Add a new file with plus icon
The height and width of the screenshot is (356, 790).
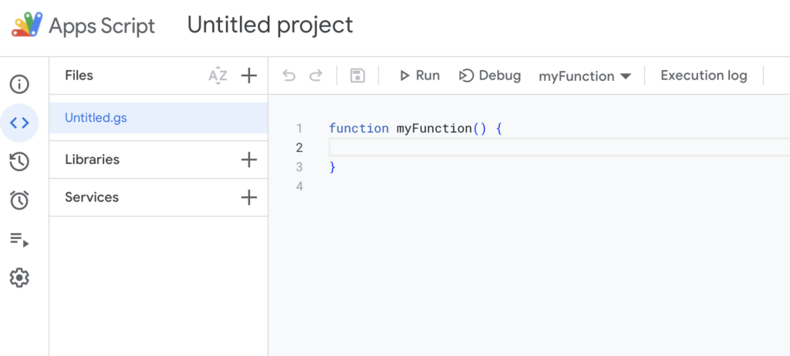(249, 76)
